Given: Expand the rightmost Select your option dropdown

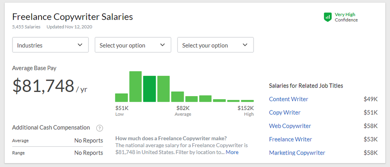Looking at the screenshot, I should pyautogui.click(x=216, y=45).
